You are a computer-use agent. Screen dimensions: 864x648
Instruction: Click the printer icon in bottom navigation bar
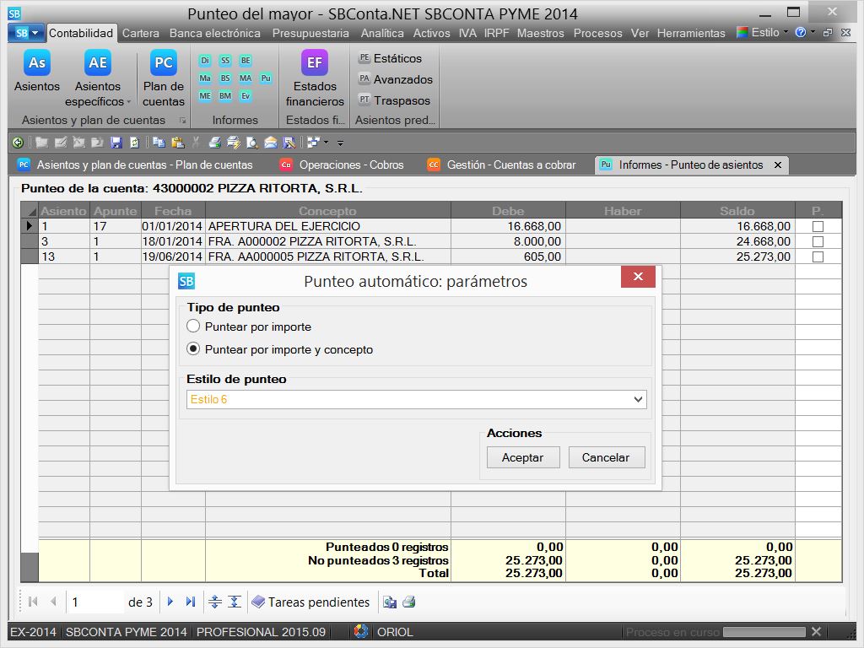[x=409, y=602]
